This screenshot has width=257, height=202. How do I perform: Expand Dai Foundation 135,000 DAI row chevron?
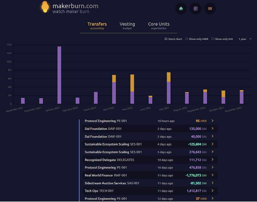pos(213,129)
